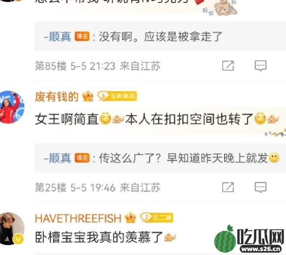Click level 7 fan badge
286x255 pixels.
pyautogui.click(x=156, y=218)
